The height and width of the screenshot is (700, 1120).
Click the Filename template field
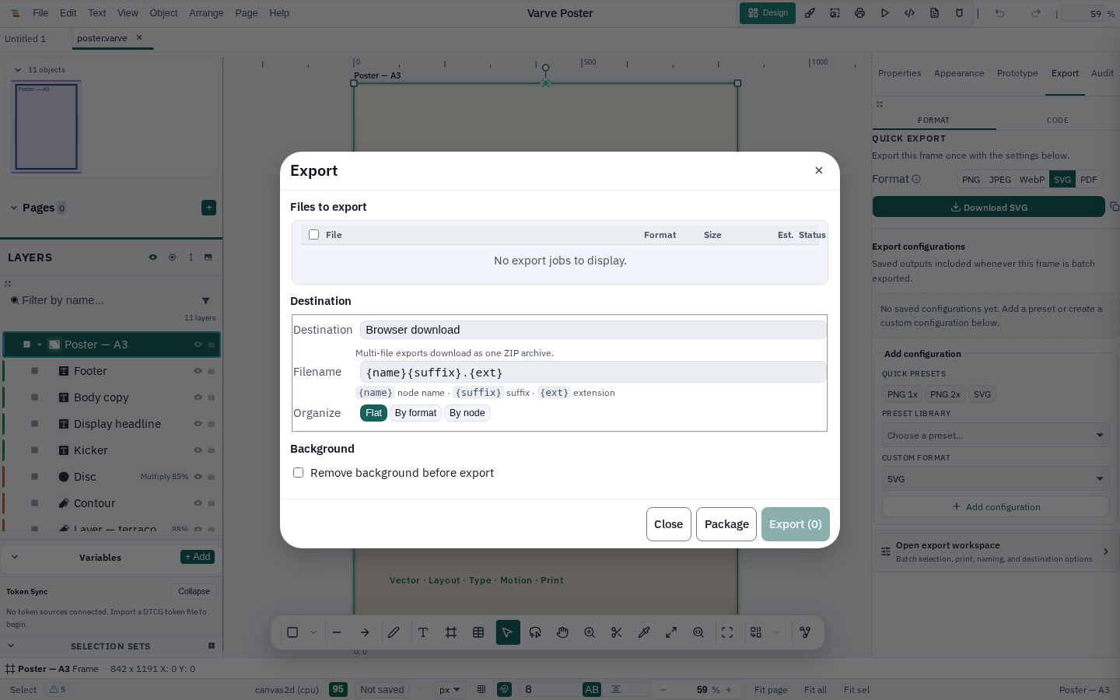click(x=593, y=372)
